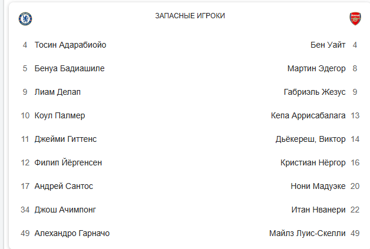
Task: Click the Chelsea club crest icon
Action: [x=25, y=18]
